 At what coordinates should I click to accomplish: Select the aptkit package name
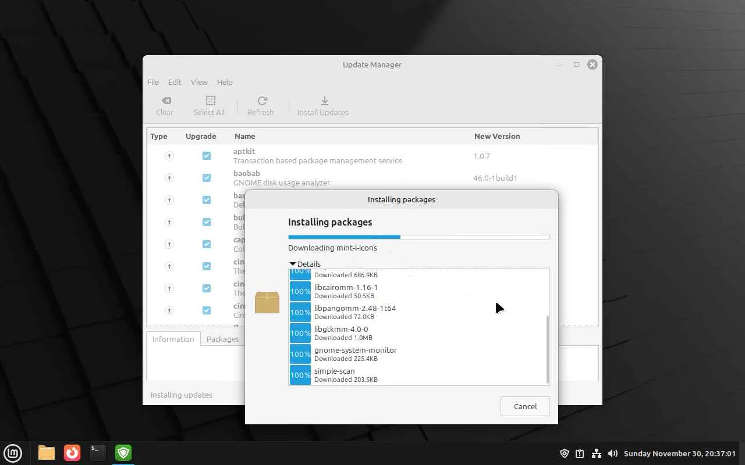click(244, 151)
